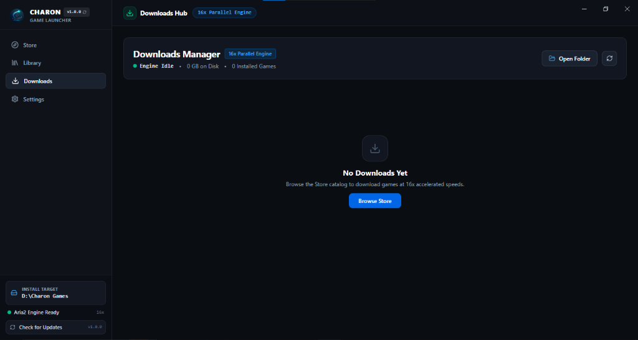Click the Settings gear icon
The width and height of the screenshot is (638, 340).
click(15, 99)
